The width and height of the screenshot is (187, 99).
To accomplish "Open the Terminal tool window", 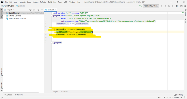I will [19, 95].
